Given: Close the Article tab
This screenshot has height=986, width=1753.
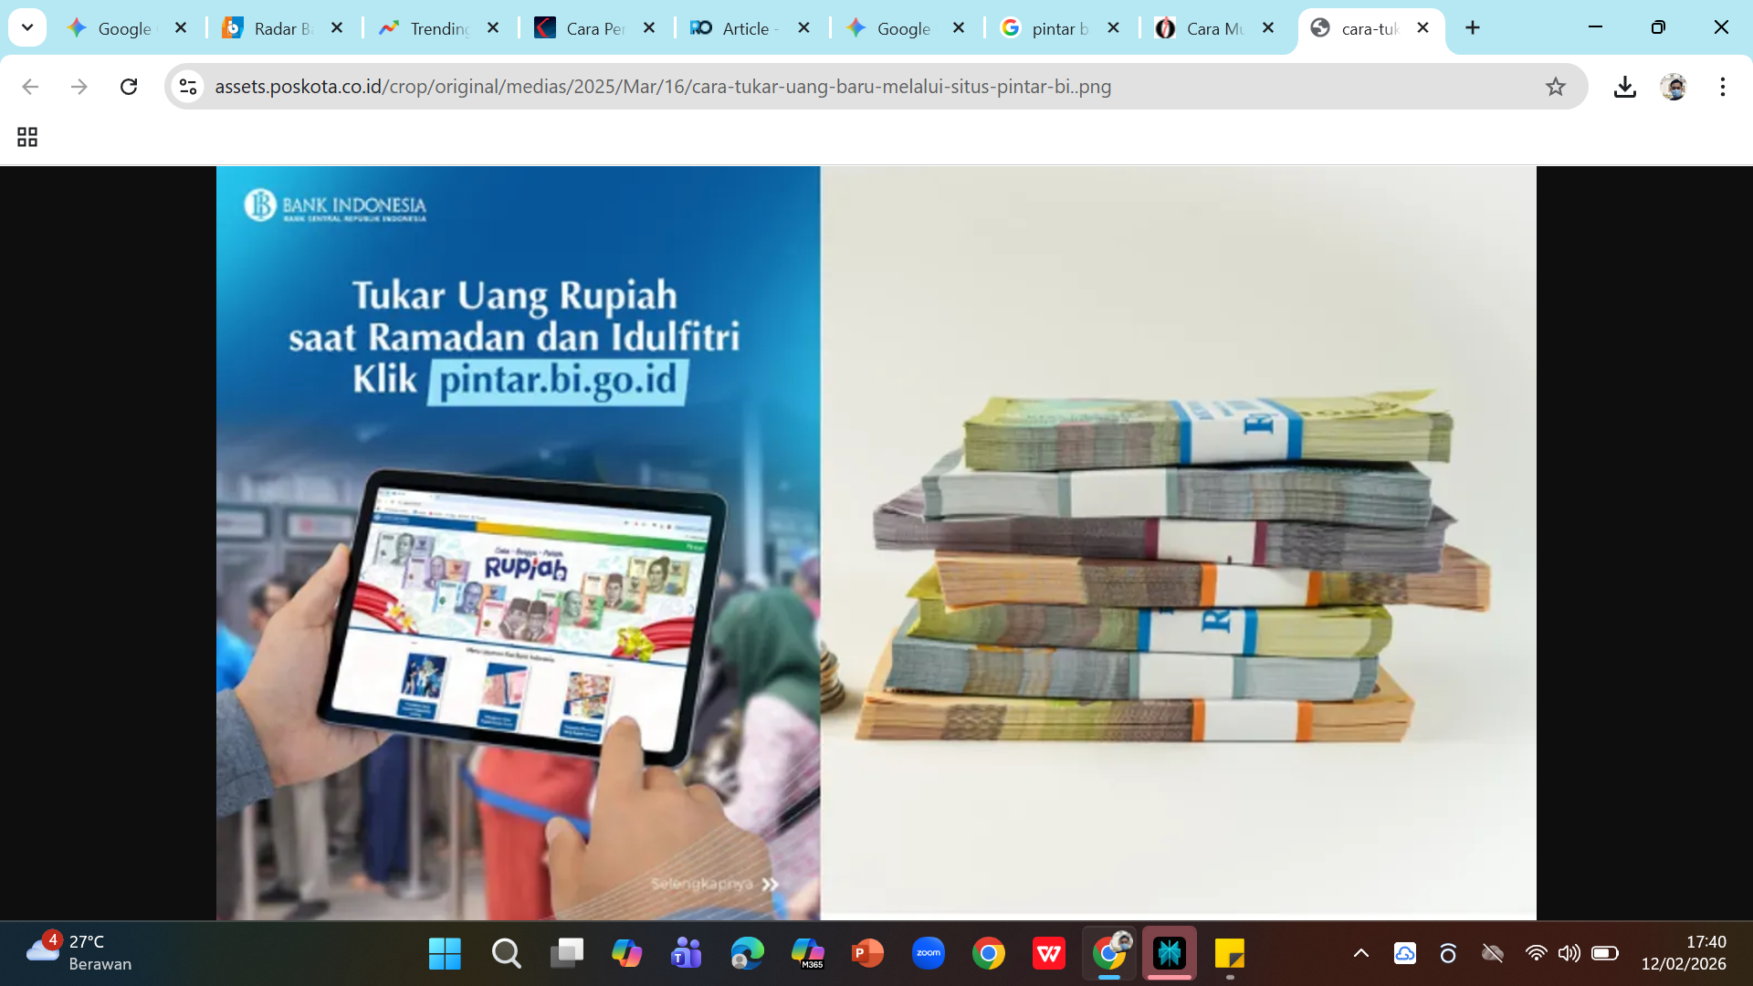Looking at the screenshot, I should click(804, 28).
